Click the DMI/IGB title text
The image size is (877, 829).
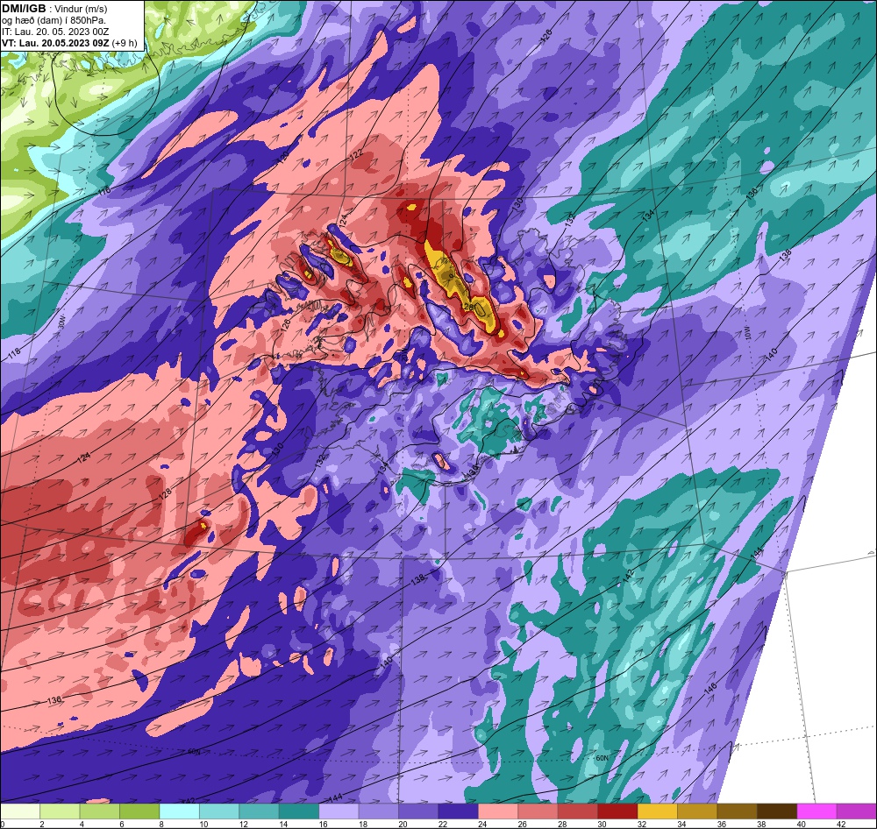[x=24, y=9]
